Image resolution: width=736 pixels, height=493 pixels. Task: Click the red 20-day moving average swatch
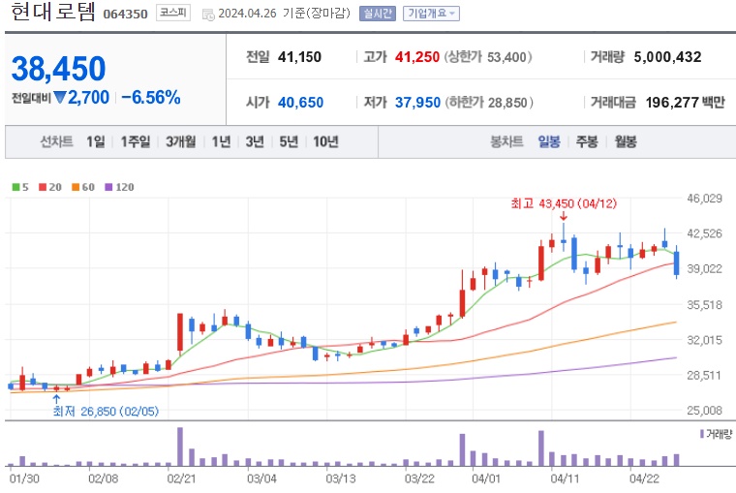point(43,187)
